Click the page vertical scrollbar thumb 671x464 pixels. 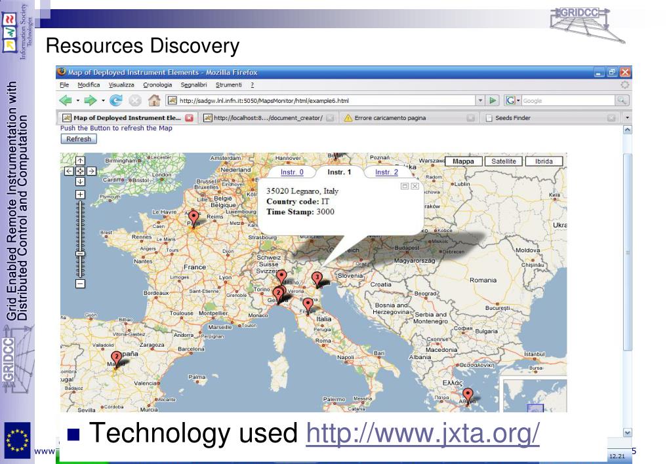627,252
